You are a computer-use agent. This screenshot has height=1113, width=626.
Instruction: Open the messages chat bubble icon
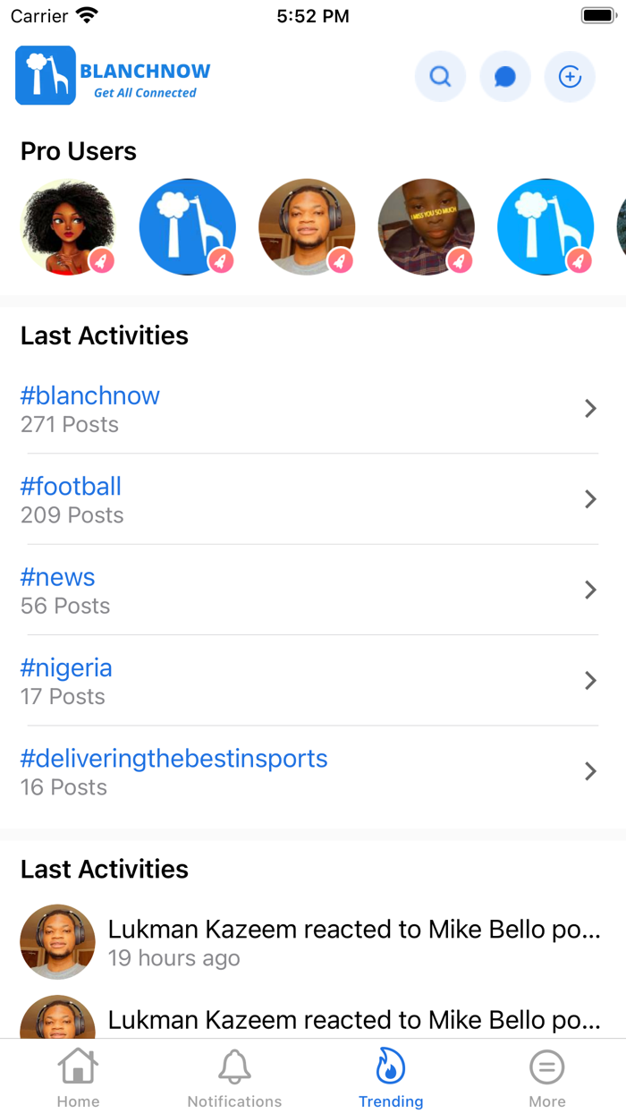[x=505, y=77]
